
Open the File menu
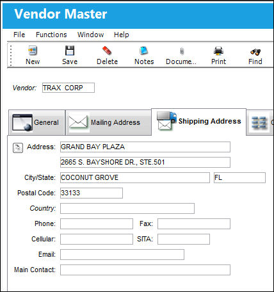pyautogui.click(x=19, y=35)
